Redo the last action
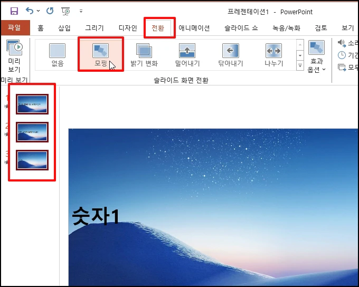Screen dimensions: 359x287 [50, 11]
